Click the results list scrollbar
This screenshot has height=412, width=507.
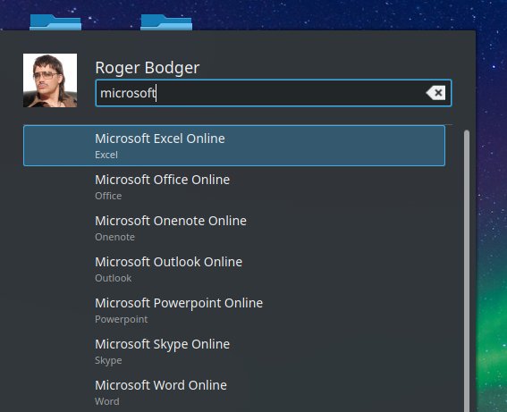466,271
